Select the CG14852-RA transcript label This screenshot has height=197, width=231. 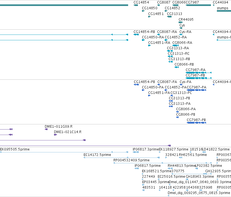click(176, 37)
